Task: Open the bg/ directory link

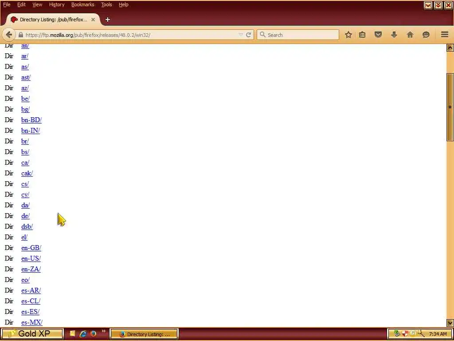Action: click(25, 109)
